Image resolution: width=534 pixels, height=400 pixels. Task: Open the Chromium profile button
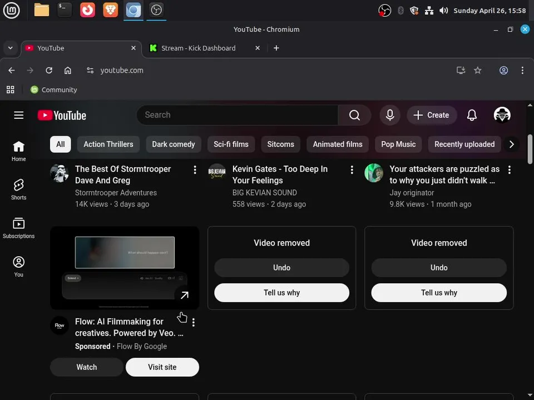pyautogui.click(x=504, y=70)
